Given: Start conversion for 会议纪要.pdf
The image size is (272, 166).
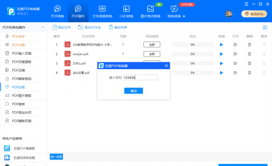Looking at the screenshot, I should [x=221, y=73].
